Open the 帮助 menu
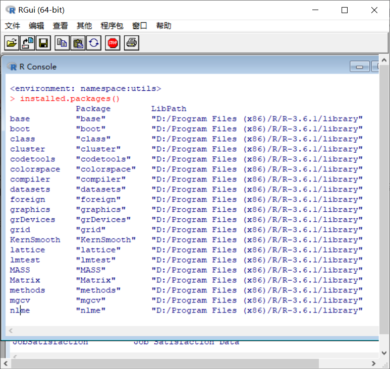Viewport: 390px width, 369px height. (x=163, y=26)
